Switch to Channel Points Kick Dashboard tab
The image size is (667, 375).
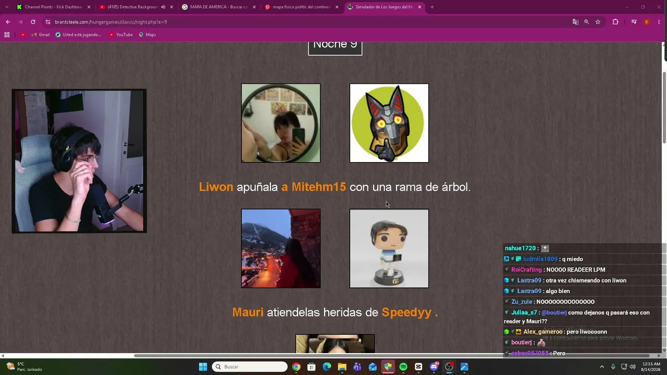point(53,7)
